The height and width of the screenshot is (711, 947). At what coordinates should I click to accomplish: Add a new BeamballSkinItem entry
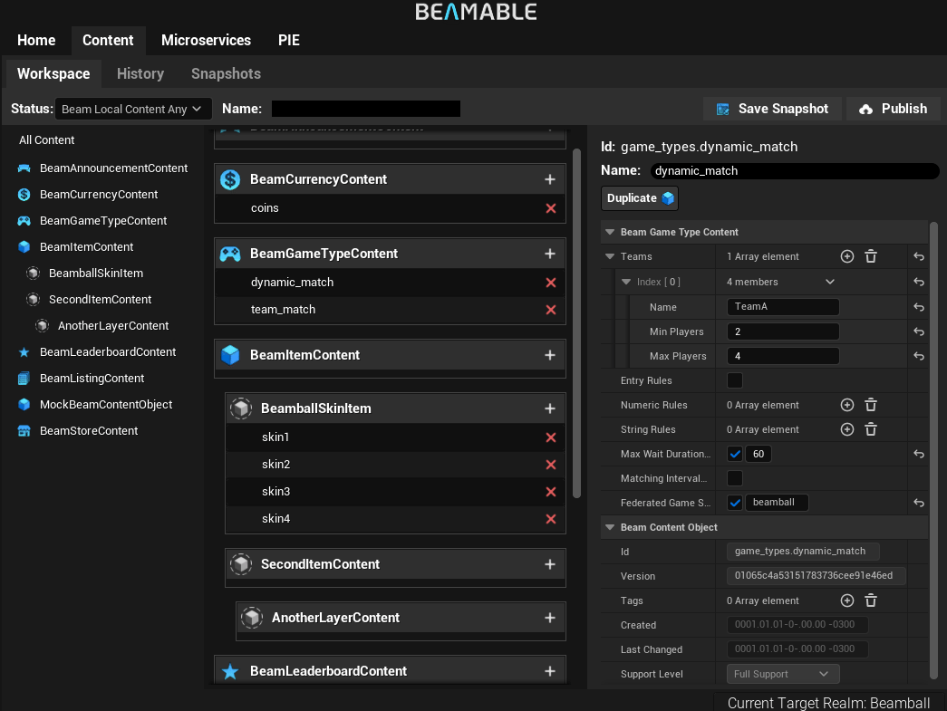click(x=549, y=408)
